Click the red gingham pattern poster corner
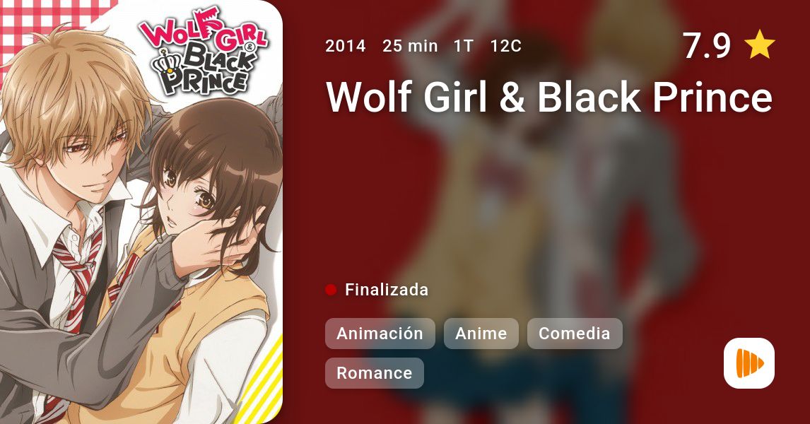The image size is (810, 424). click(41, 26)
